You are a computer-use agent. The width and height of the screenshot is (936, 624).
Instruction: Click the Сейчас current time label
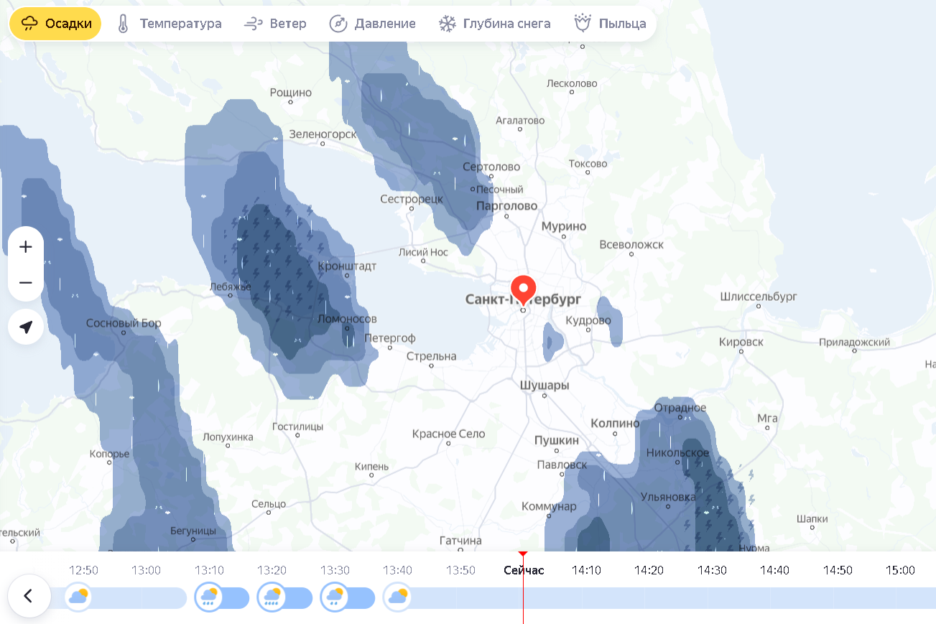click(524, 570)
